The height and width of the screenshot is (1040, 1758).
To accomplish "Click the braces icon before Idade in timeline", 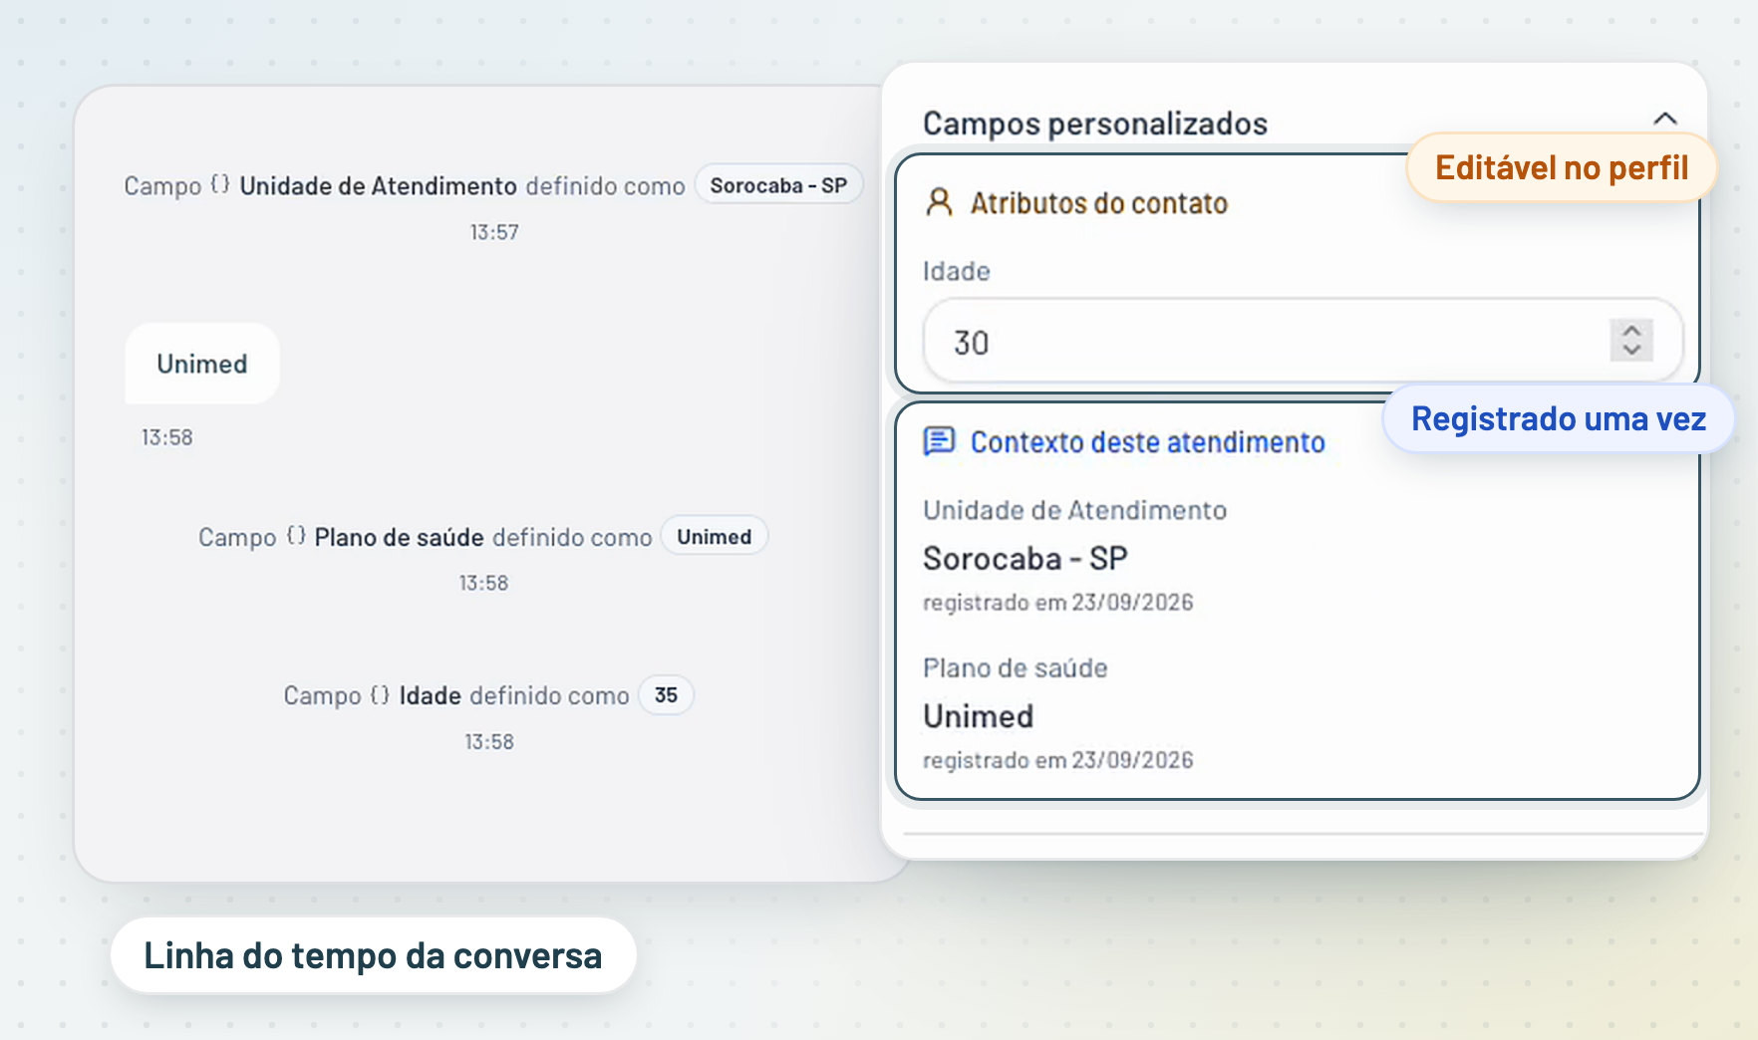I will [x=380, y=694].
